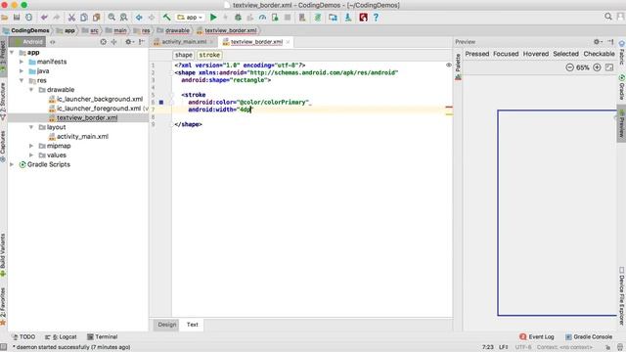Click the red square toolbar icon
626x352 pixels.
pyautogui.click(x=363, y=18)
